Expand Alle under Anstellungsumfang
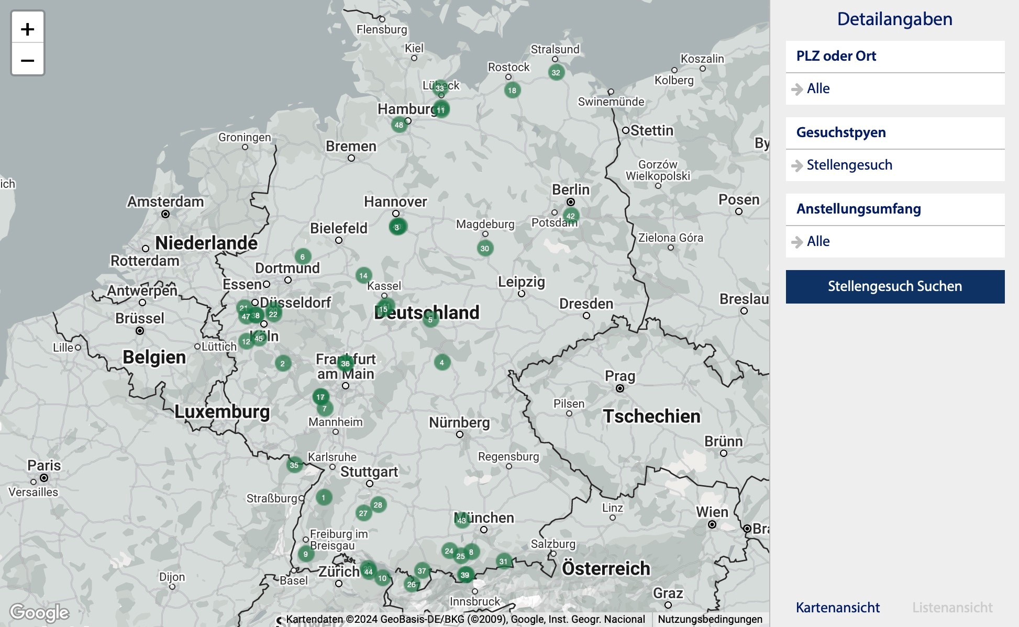 pyautogui.click(x=819, y=241)
